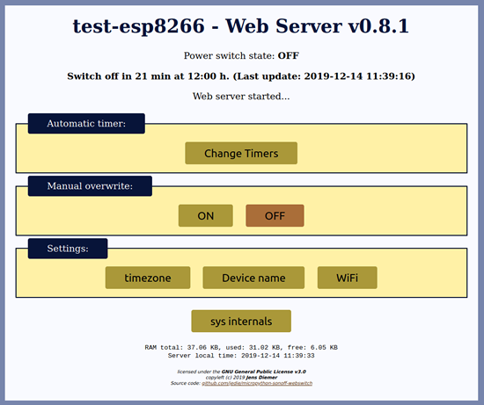484x405 pixels.
Task: Turn power OFF with orange button
Action: (x=275, y=216)
